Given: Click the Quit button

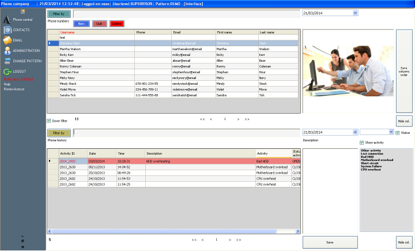Looking at the screenshot, I should (100, 24).
